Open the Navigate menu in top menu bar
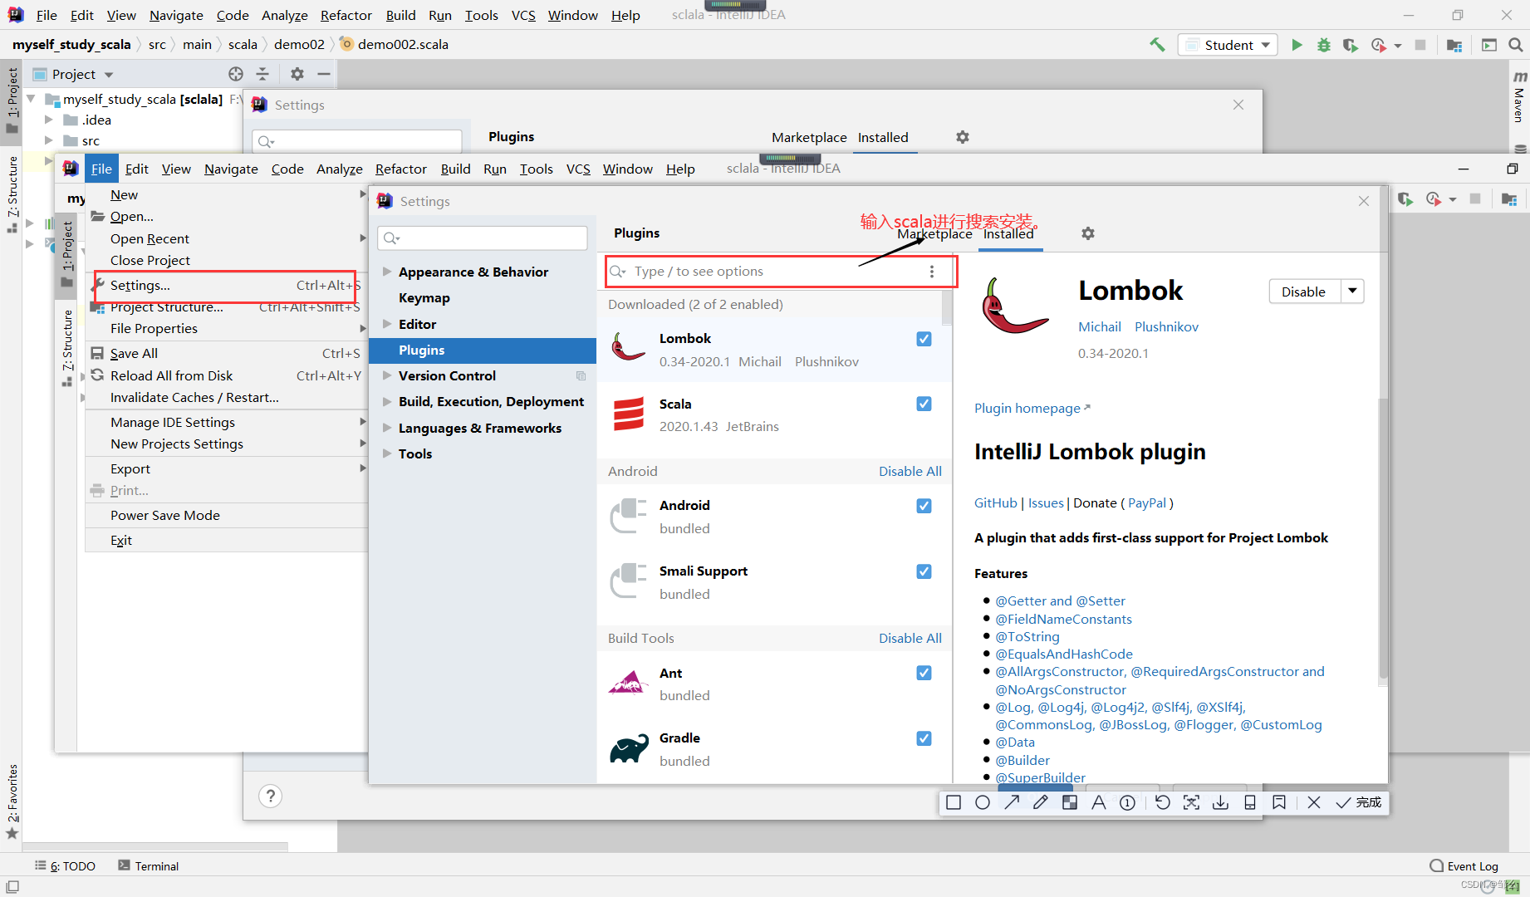 [176, 15]
